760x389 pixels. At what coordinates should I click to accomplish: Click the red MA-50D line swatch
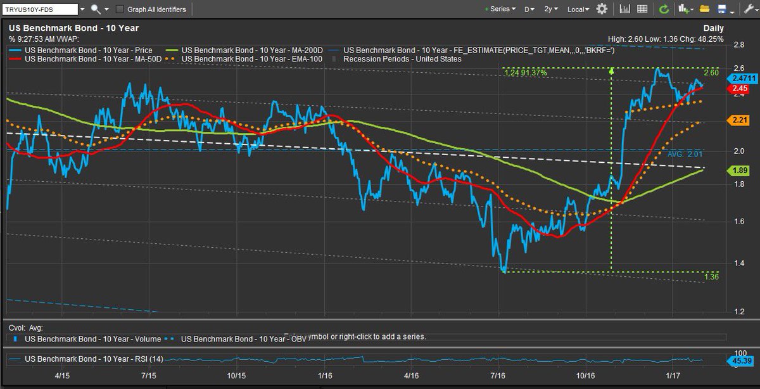(x=15, y=59)
